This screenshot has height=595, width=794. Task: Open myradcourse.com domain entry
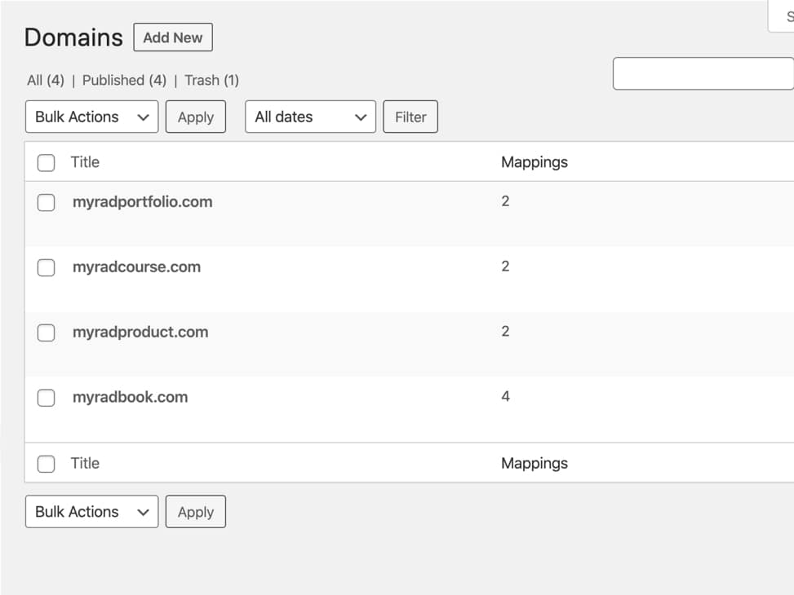pos(136,267)
